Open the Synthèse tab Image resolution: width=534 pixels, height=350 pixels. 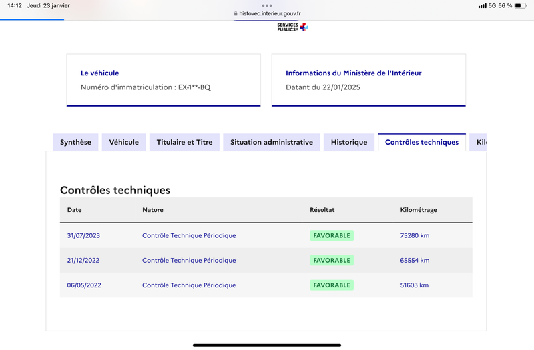click(75, 142)
